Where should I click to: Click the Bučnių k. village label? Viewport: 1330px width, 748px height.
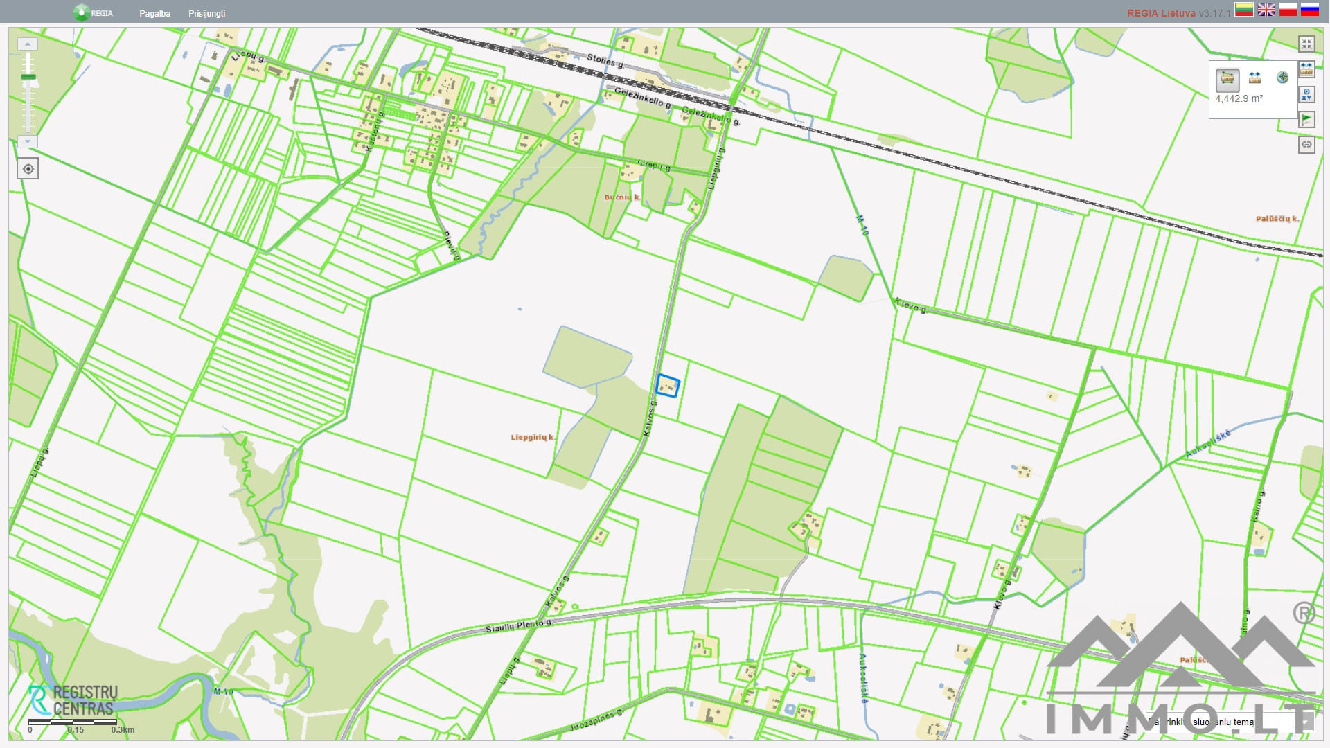tap(623, 197)
